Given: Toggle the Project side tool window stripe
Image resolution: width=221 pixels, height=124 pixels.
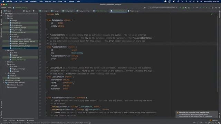Looking at the screenshot, I should (x=1, y=13).
